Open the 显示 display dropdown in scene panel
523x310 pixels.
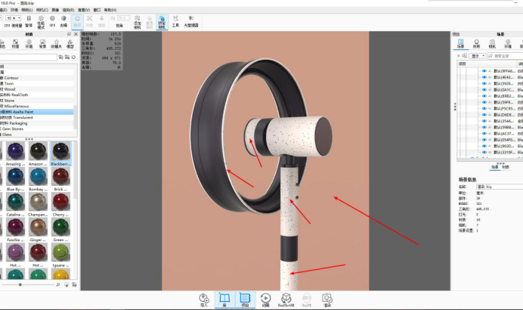478,56
